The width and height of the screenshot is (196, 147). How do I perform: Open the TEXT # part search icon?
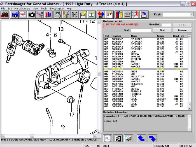(x=40, y=15)
